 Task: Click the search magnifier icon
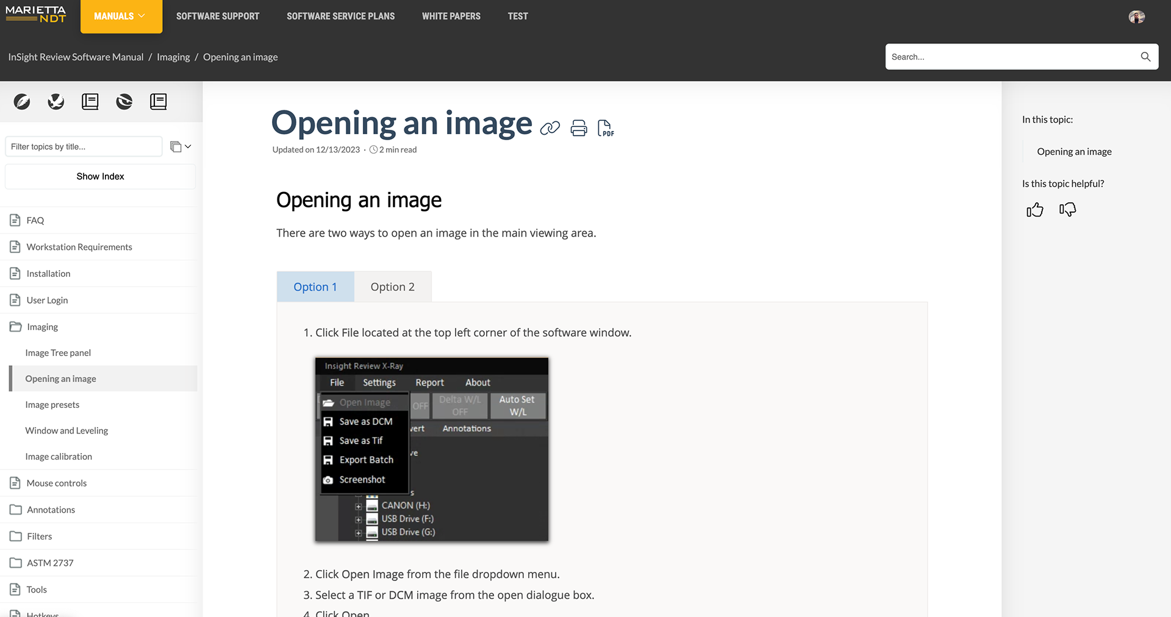coord(1145,57)
